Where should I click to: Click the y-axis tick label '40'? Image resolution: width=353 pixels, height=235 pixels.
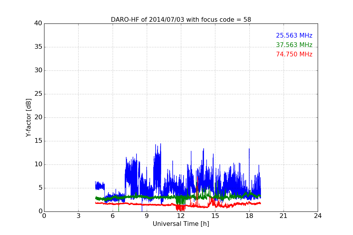(x=38, y=23)
